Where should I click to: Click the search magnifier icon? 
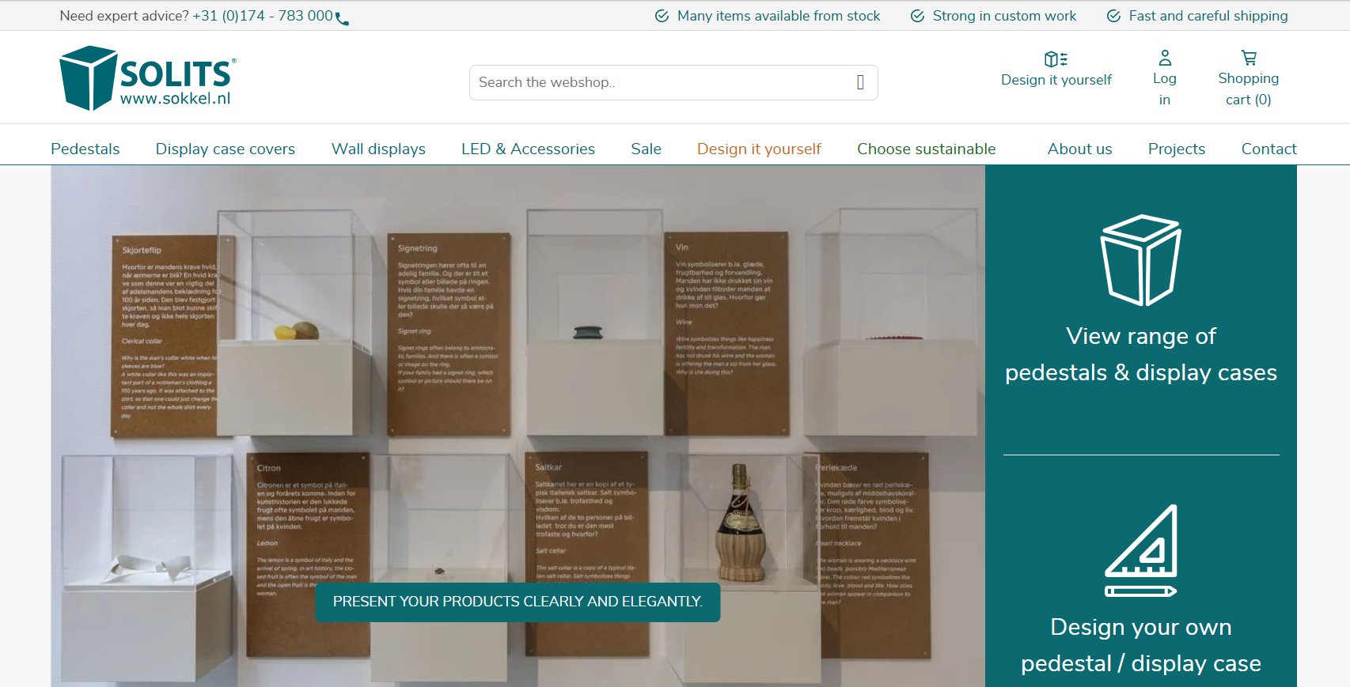click(860, 83)
